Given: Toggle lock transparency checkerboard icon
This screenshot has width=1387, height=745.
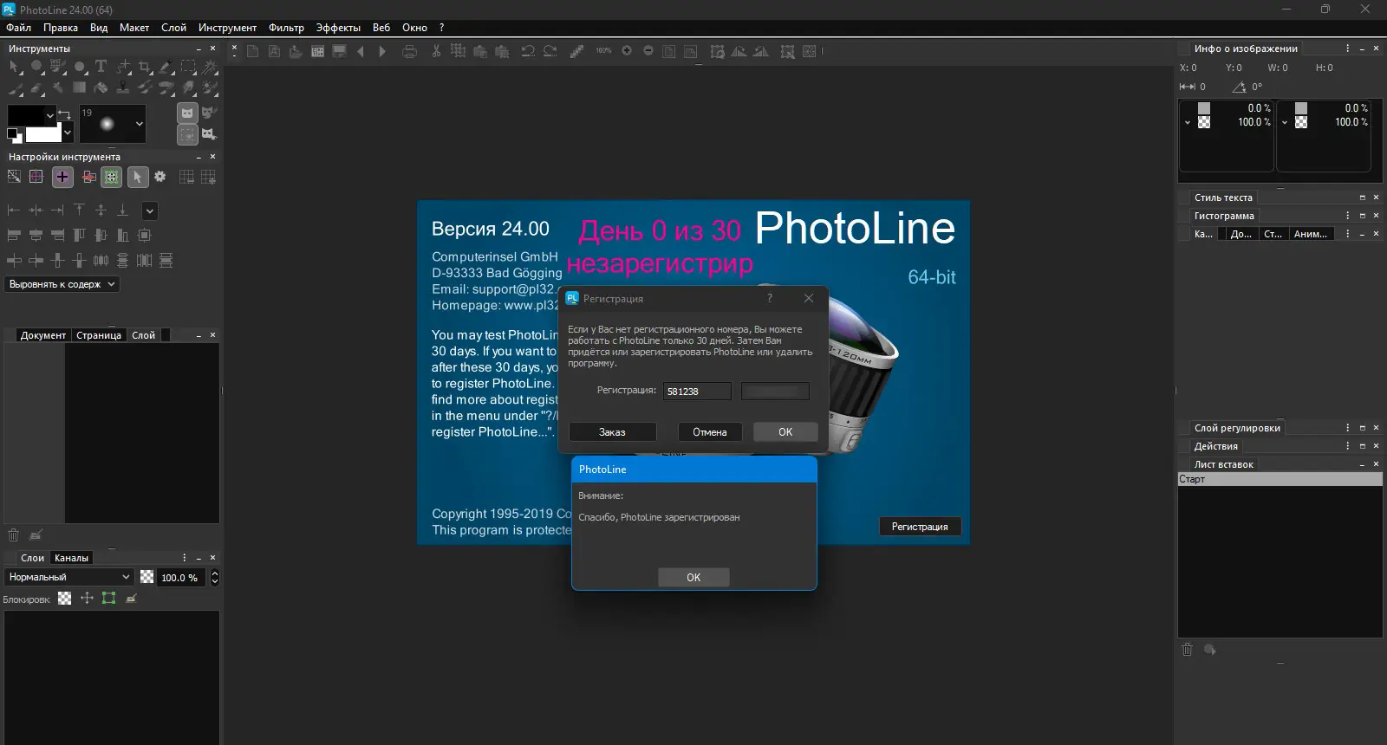Looking at the screenshot, I should coord(65,598).
